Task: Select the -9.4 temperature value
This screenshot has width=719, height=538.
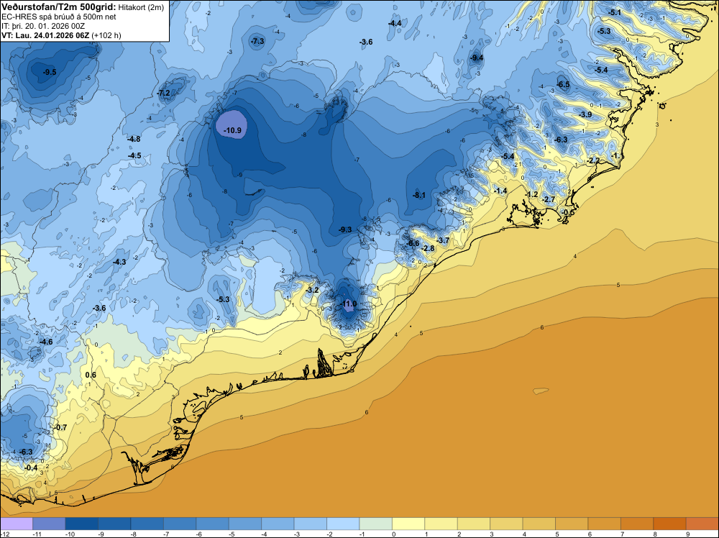Action: point(477,58)
